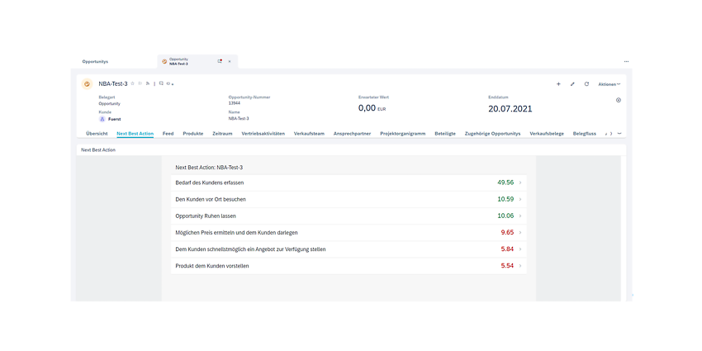Refresh the opportunity with the reload icon
Viewport: 702px width, 351px height.
[586, 83]
